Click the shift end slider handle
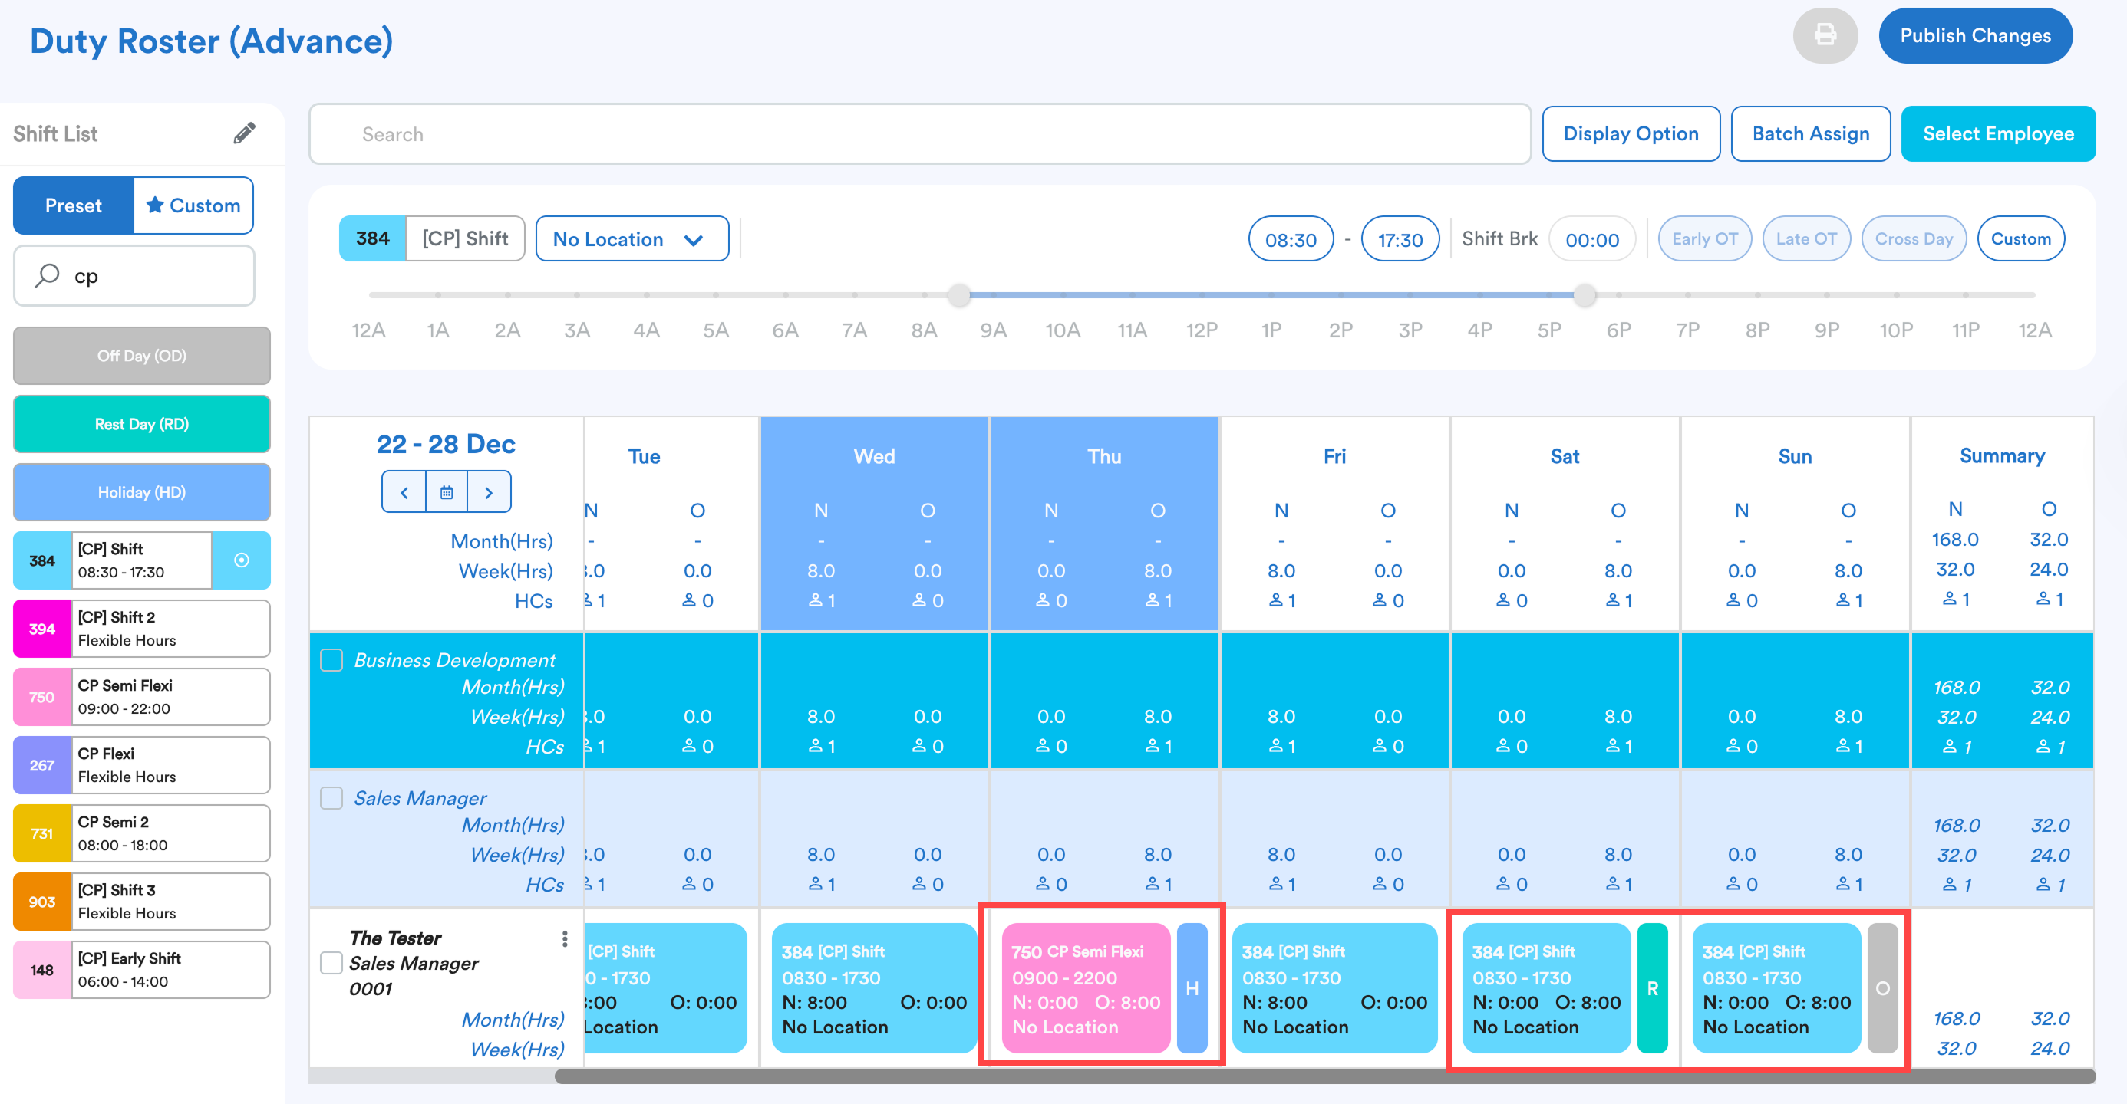 pyautogui.click(x=1584, y=294)
